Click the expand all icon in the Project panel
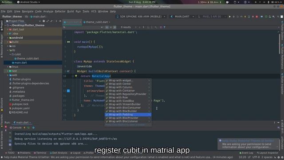The width and height of the screenshot is (284, 160). click(x=47, y=21)
